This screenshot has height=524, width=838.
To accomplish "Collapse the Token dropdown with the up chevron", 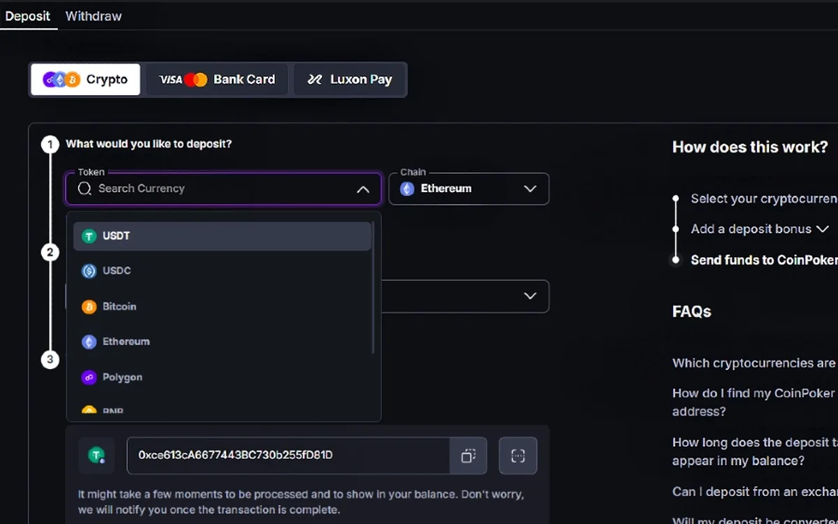I will coord(363,189).
